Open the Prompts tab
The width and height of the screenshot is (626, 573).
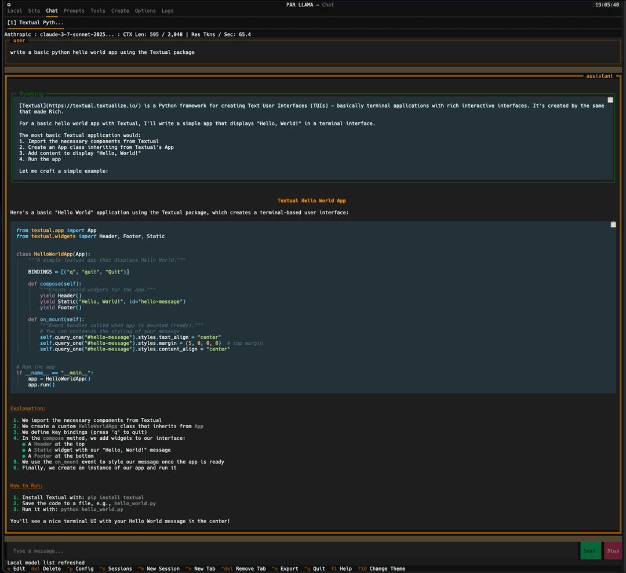pyautogui.click(x=74, y=11)
